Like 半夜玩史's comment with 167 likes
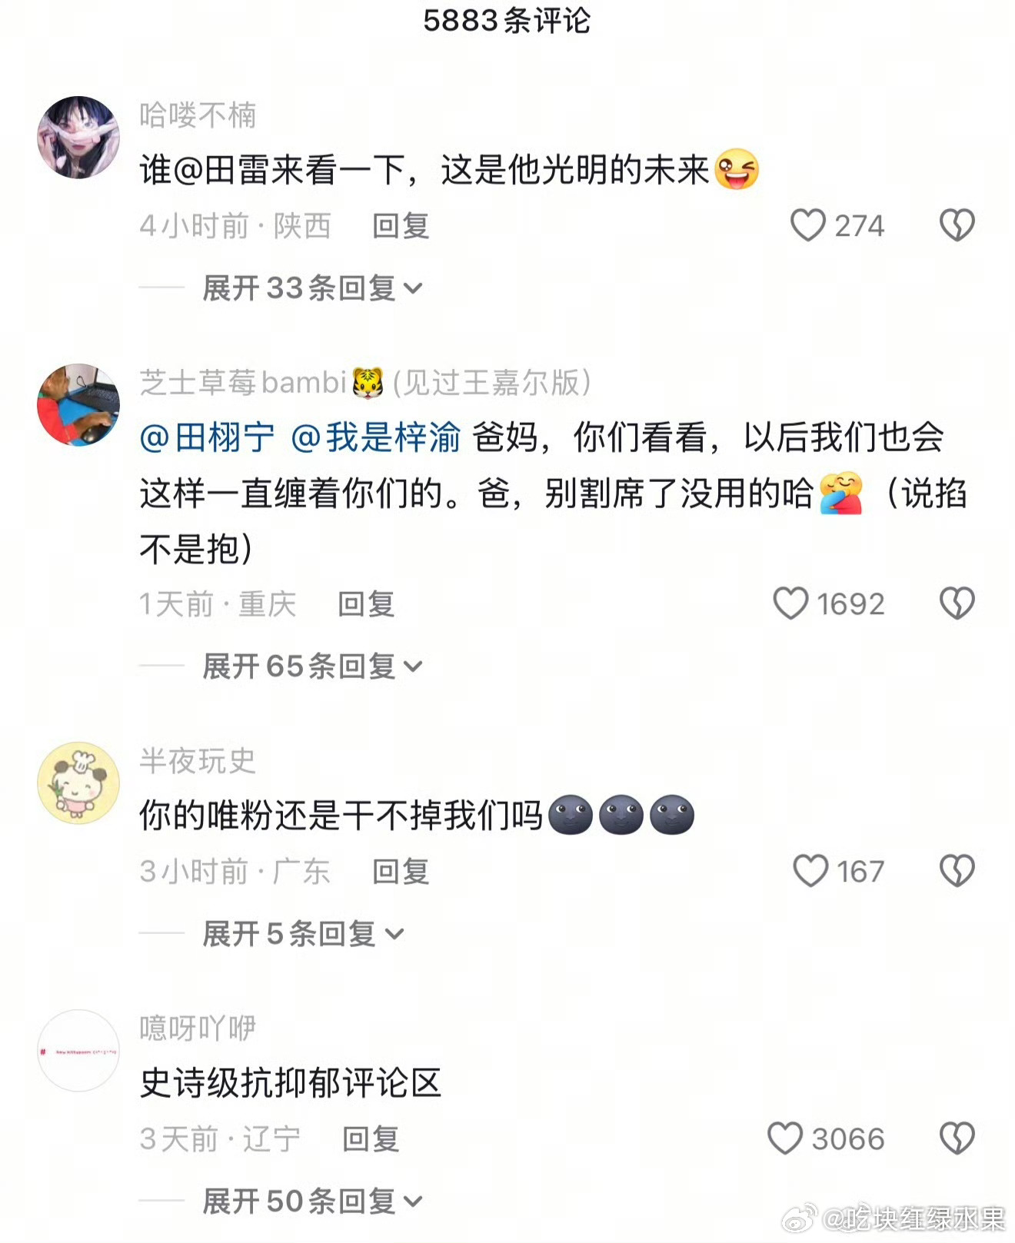Image resolution: width=1015 pixels, height=1243 pixels. click(x=810, y=871)
